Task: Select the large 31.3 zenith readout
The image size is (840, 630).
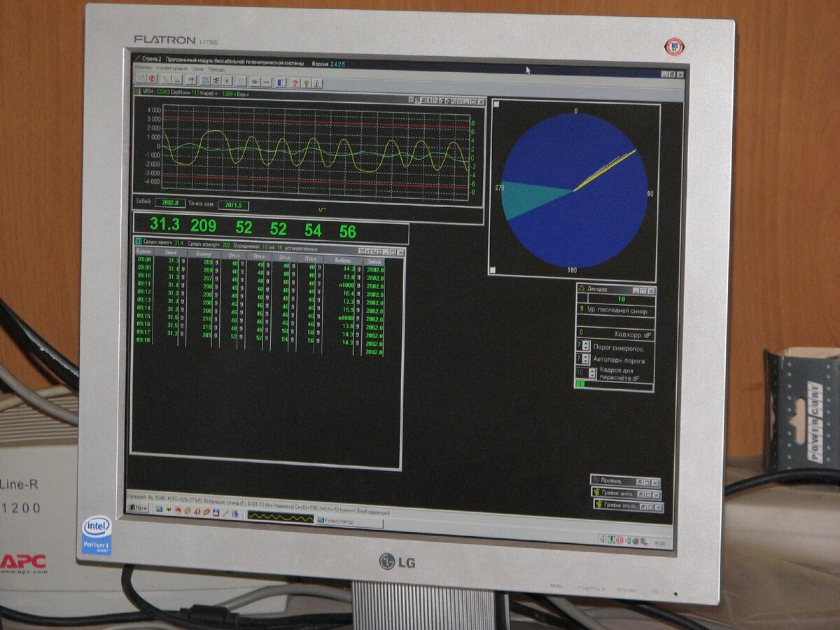Action: tap(165, 225)
